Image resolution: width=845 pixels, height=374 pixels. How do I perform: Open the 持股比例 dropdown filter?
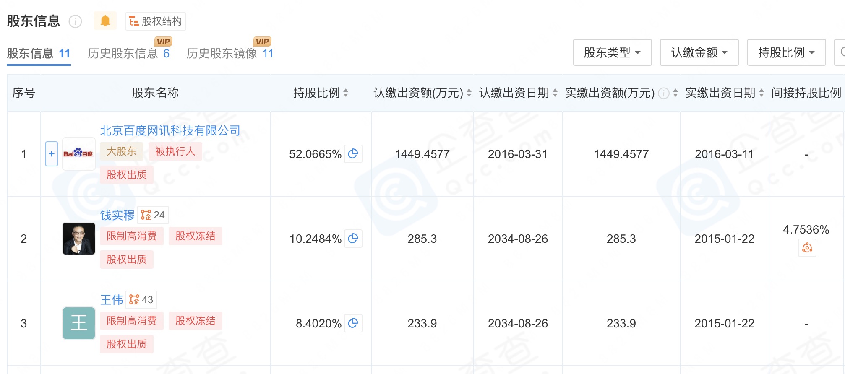[786, 52]
